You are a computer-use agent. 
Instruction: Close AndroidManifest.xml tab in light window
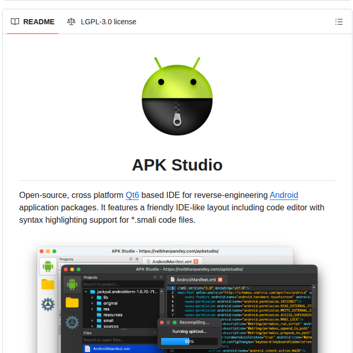coord(196,262)
